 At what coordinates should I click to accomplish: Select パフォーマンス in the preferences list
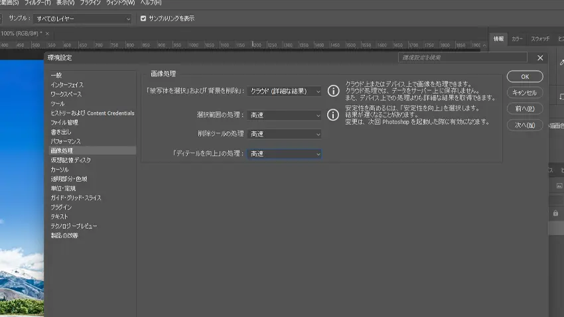pyautogui.click(x=66, y=141)
